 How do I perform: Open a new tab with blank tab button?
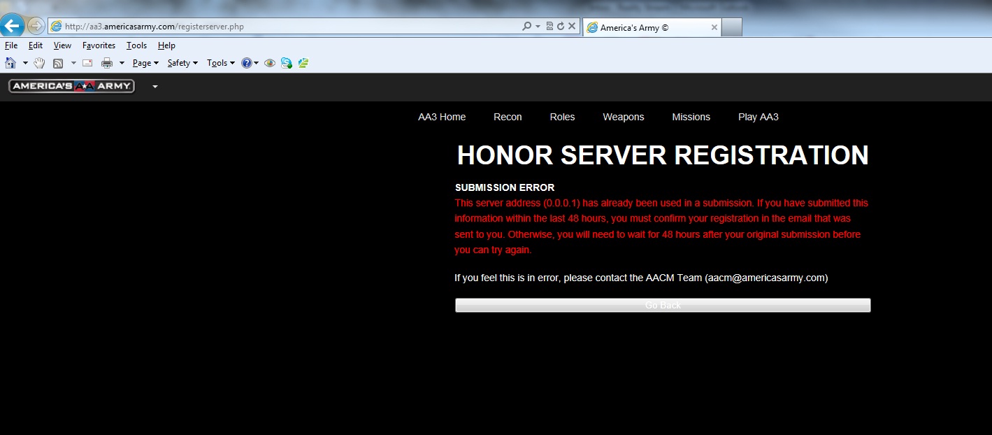[x=731, y=27]
